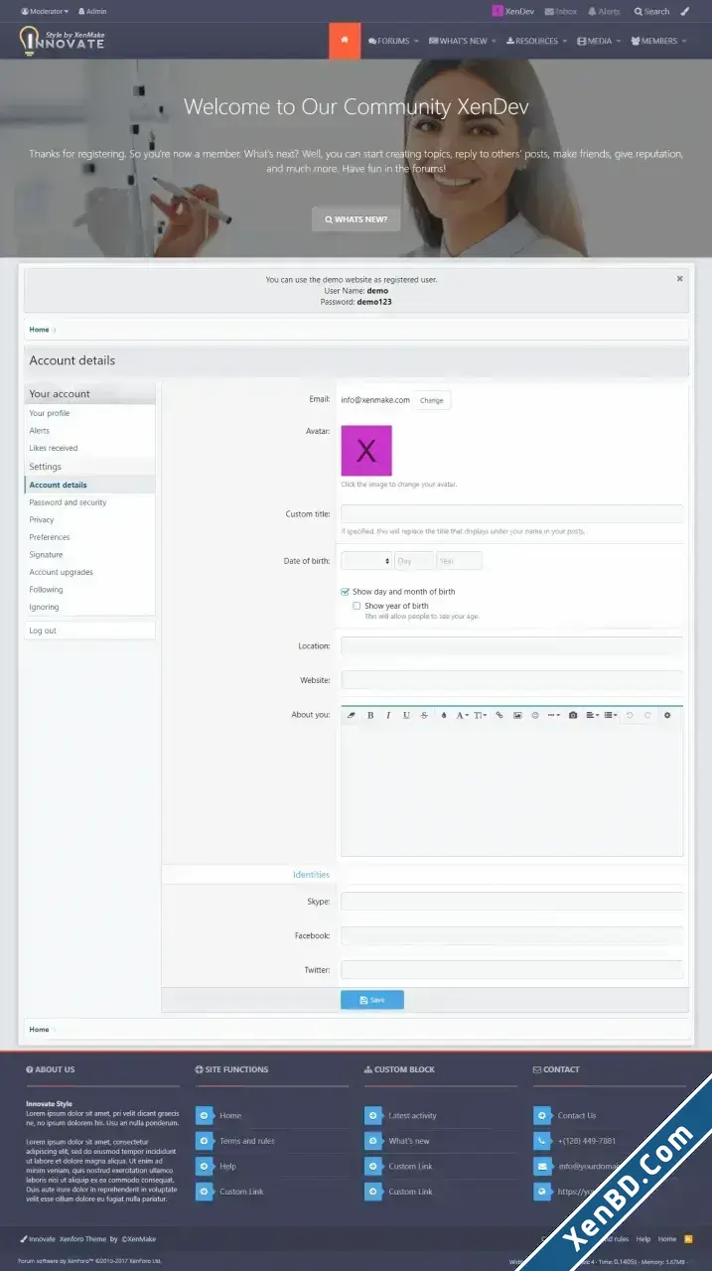712x1271 pixels.
Task: Click the Skype input field
Action: pyautogui.click(x=511, y=902)
